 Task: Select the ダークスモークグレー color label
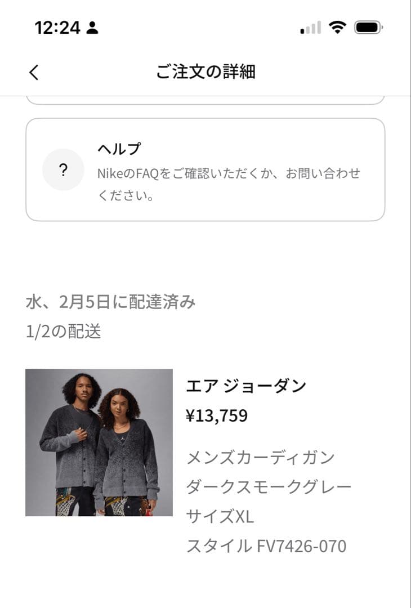click(269, 486)
